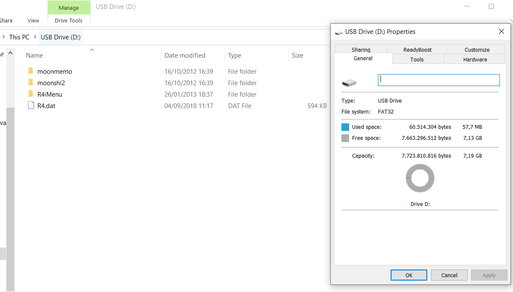Click the blue Used space swatch
The image size is (513, 292).
click(x=345, y=127)
